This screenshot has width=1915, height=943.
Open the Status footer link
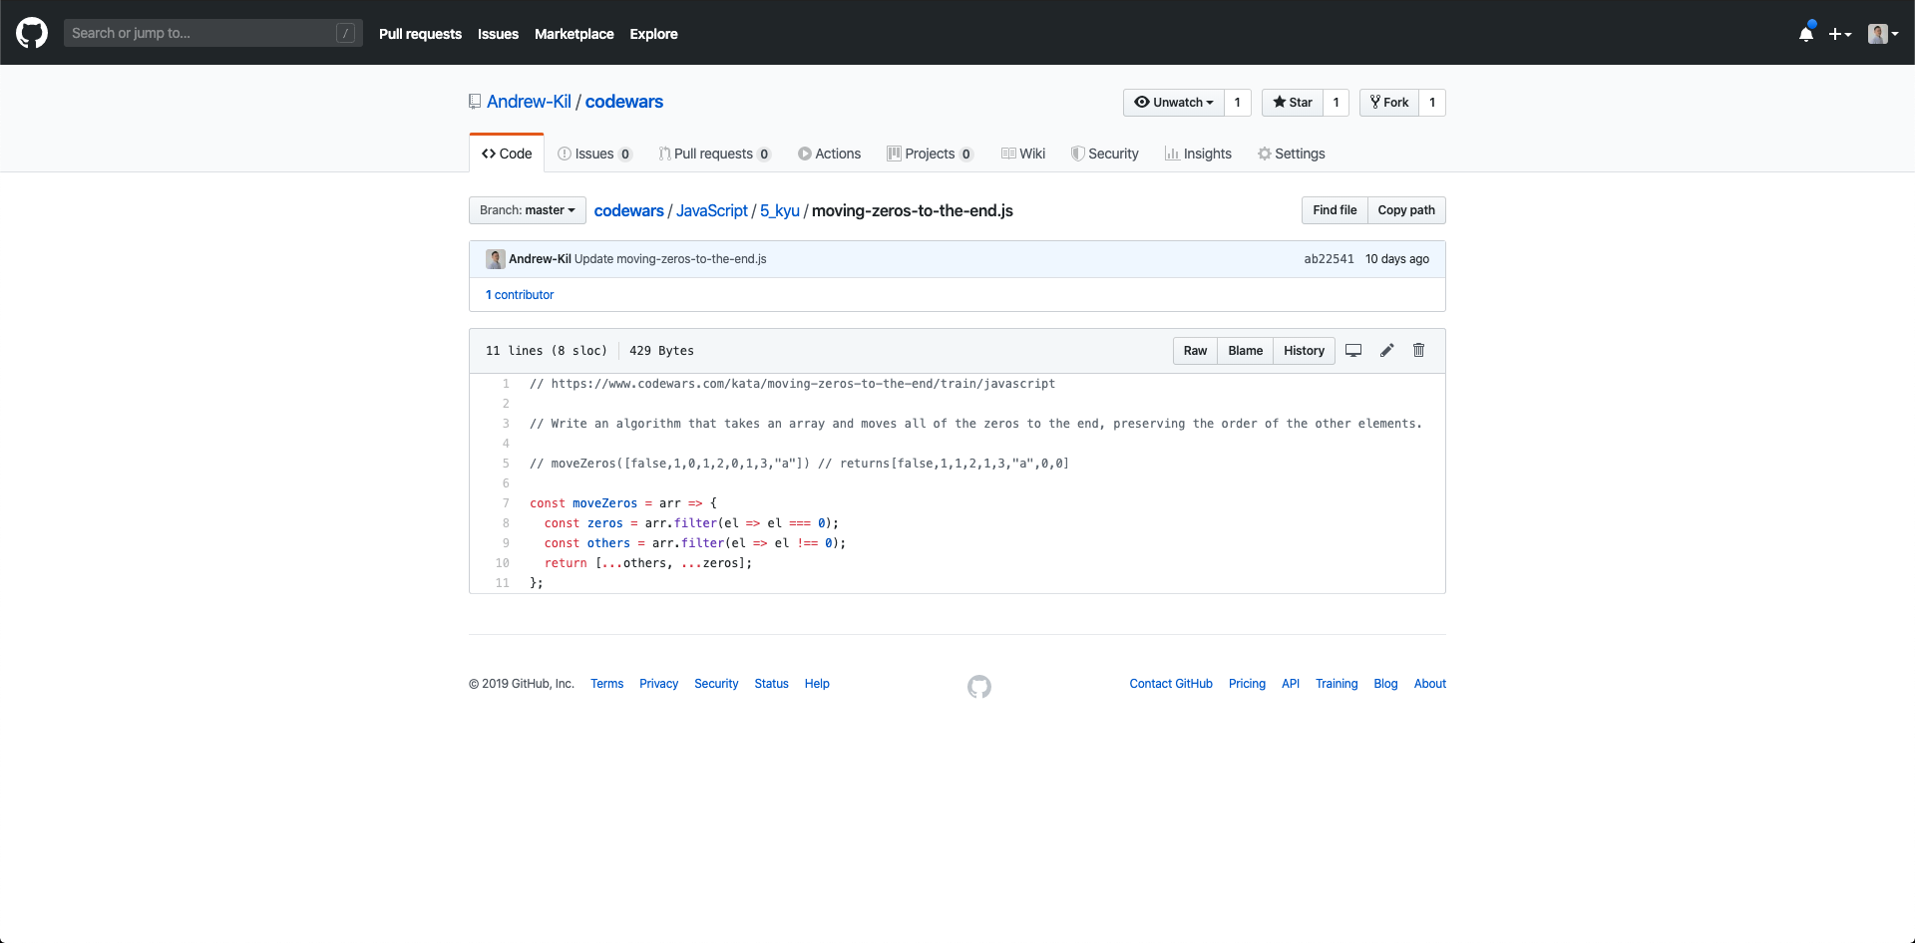[771, 684]
